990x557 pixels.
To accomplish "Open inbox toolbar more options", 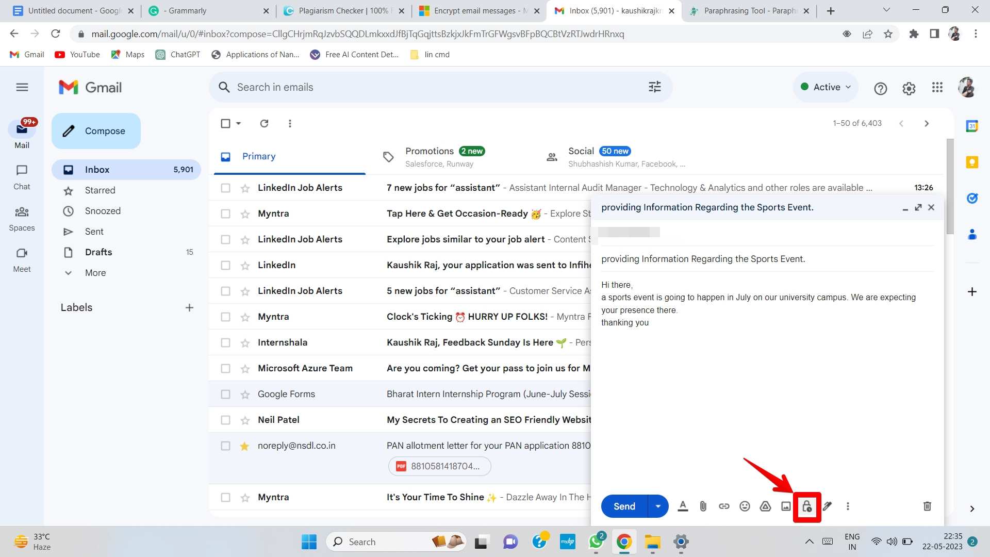I will (x=290, y=124).
